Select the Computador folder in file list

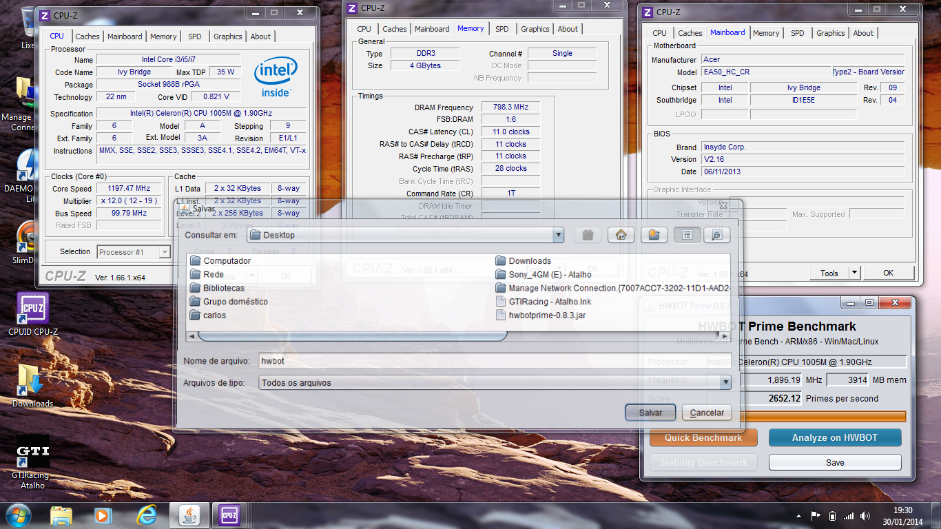click(220, 260)
